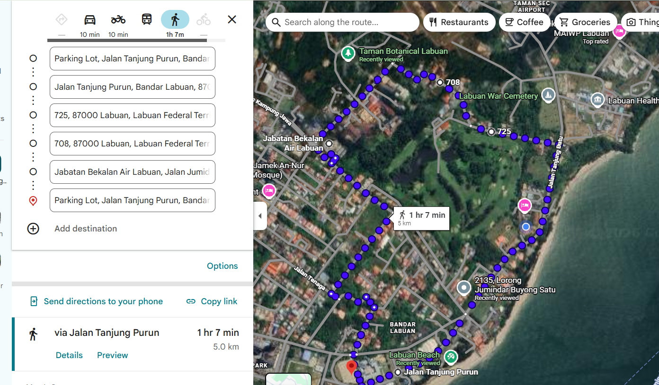
Task: Click the 5.0 km distance in route card
Action: coord(226,347)
